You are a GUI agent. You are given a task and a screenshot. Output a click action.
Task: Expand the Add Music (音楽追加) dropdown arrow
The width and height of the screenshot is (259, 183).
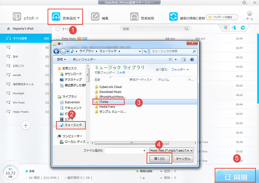pyautogui.click(x=79, y=18)
